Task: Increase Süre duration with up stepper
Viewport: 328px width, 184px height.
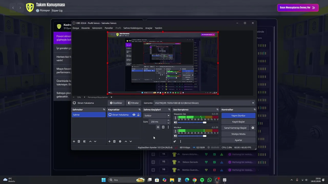Action: click(168, 120)
